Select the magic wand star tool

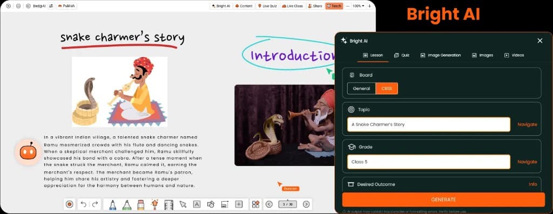pyautogui.click(x=154, y=204)
